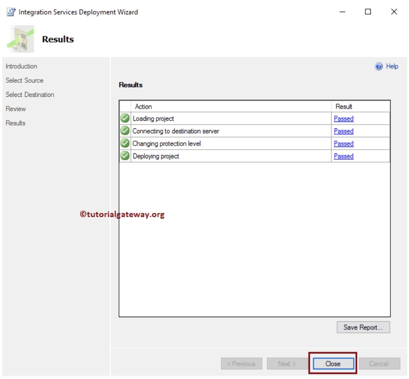Go to Select Source step
The width and height of the screenshot is (409, 379).
[25, 81]
